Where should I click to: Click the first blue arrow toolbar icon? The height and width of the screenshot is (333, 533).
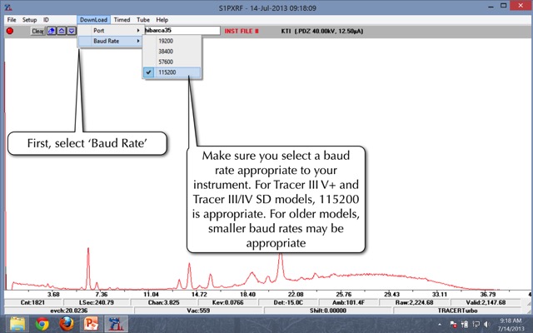coord(52,31)
